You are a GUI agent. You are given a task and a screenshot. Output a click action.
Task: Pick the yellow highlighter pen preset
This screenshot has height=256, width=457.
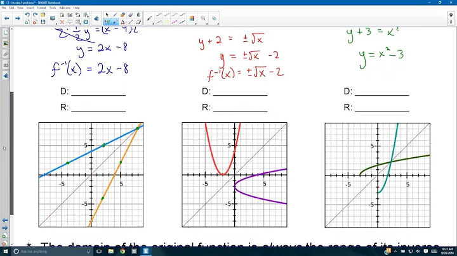click(x=166, y=22)
